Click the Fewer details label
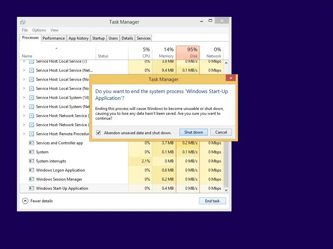333x249 pixels. pyautogui.click(x=42, y=201)
